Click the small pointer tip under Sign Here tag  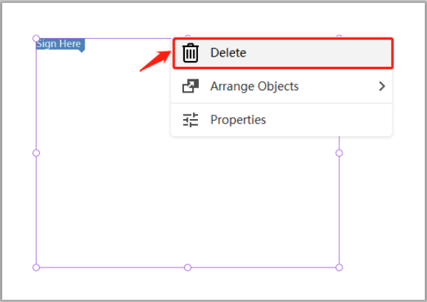click(81, 51)
